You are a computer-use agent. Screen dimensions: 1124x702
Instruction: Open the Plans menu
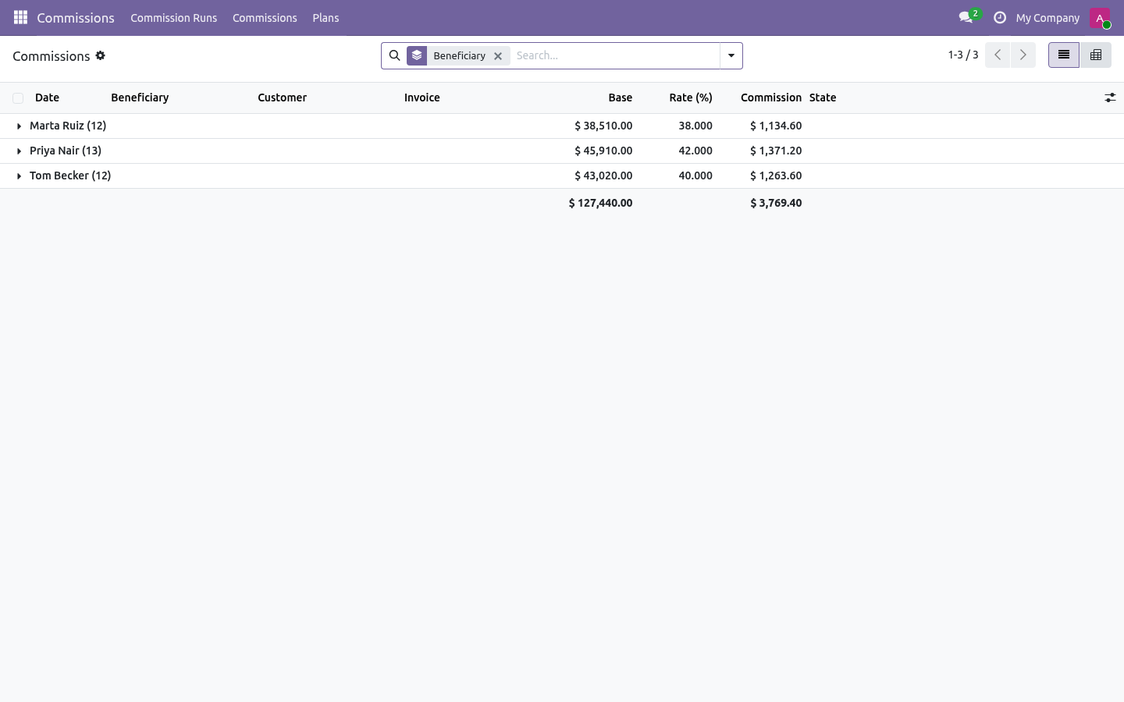pos(325,18)
